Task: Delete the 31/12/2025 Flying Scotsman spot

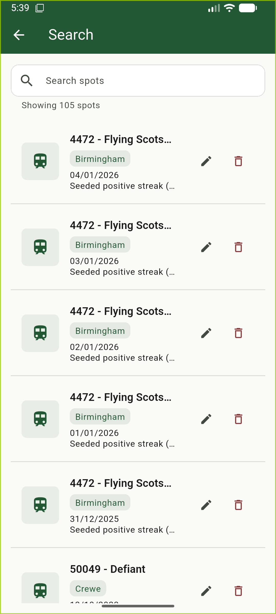Action: pos(238,505)
